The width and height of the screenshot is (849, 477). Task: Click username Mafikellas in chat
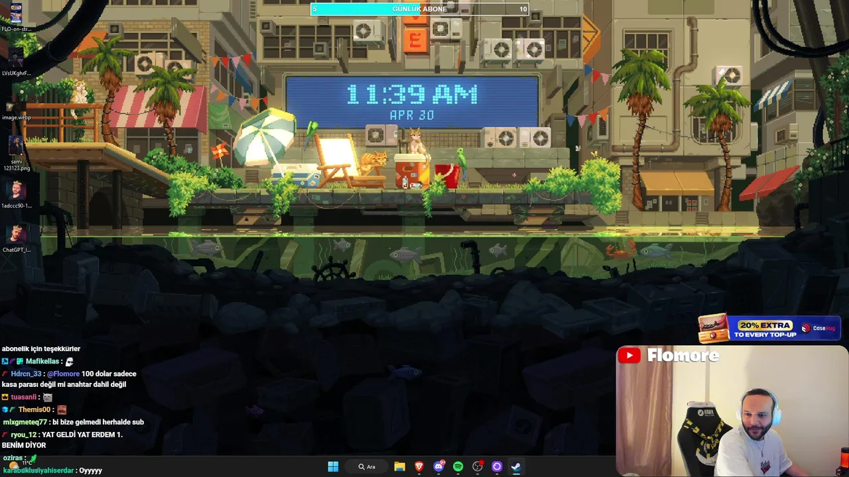[x=42, y=361]
